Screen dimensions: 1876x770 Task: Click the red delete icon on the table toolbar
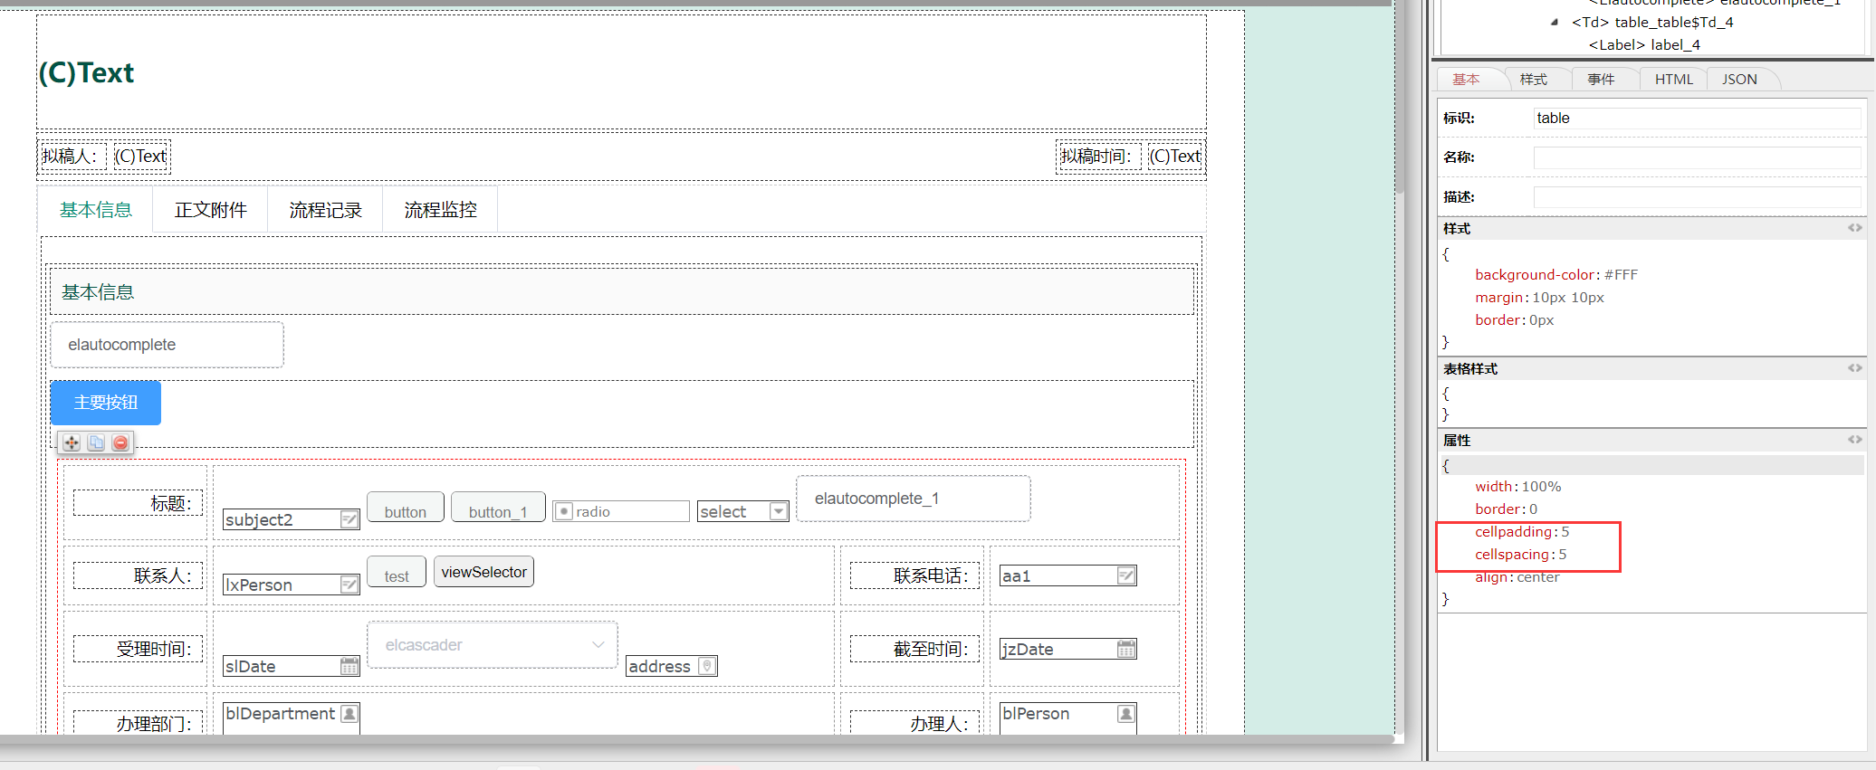point(120,442)
